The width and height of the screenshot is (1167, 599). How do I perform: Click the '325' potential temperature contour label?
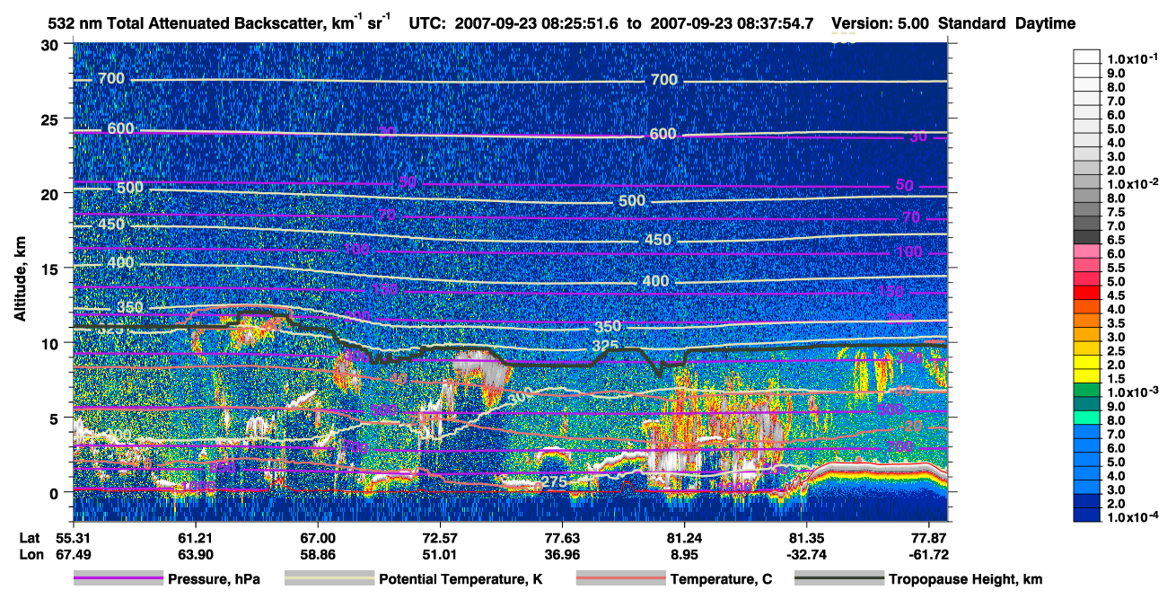607,347
